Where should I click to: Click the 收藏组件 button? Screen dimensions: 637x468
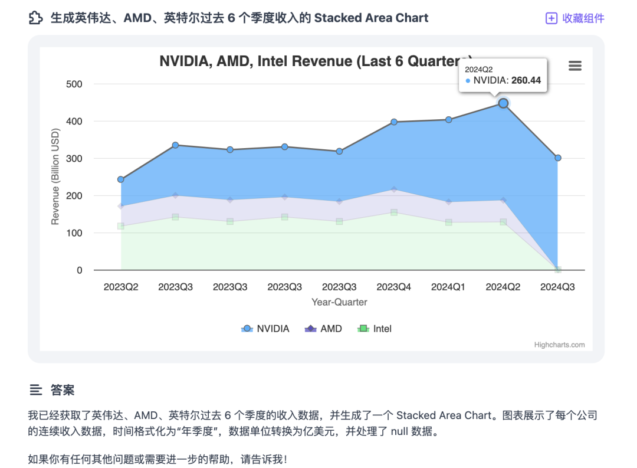575,18
